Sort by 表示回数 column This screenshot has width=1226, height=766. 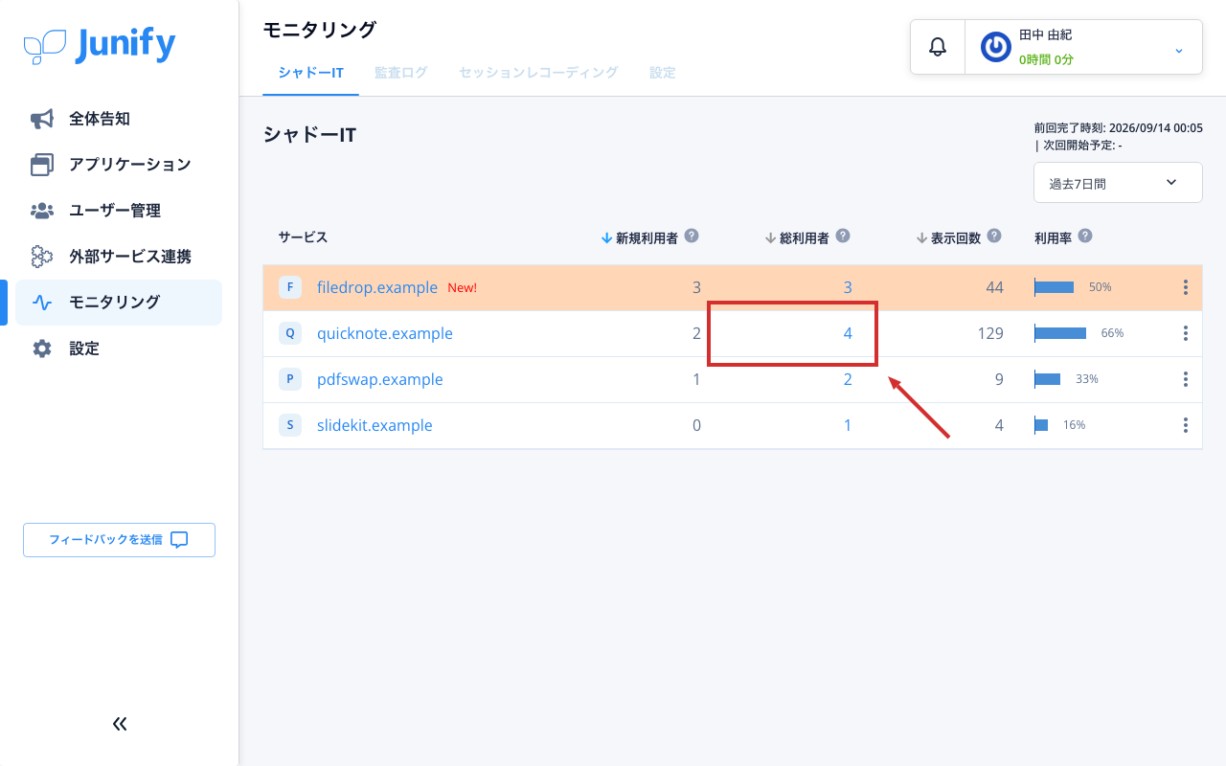pos(948,237)
